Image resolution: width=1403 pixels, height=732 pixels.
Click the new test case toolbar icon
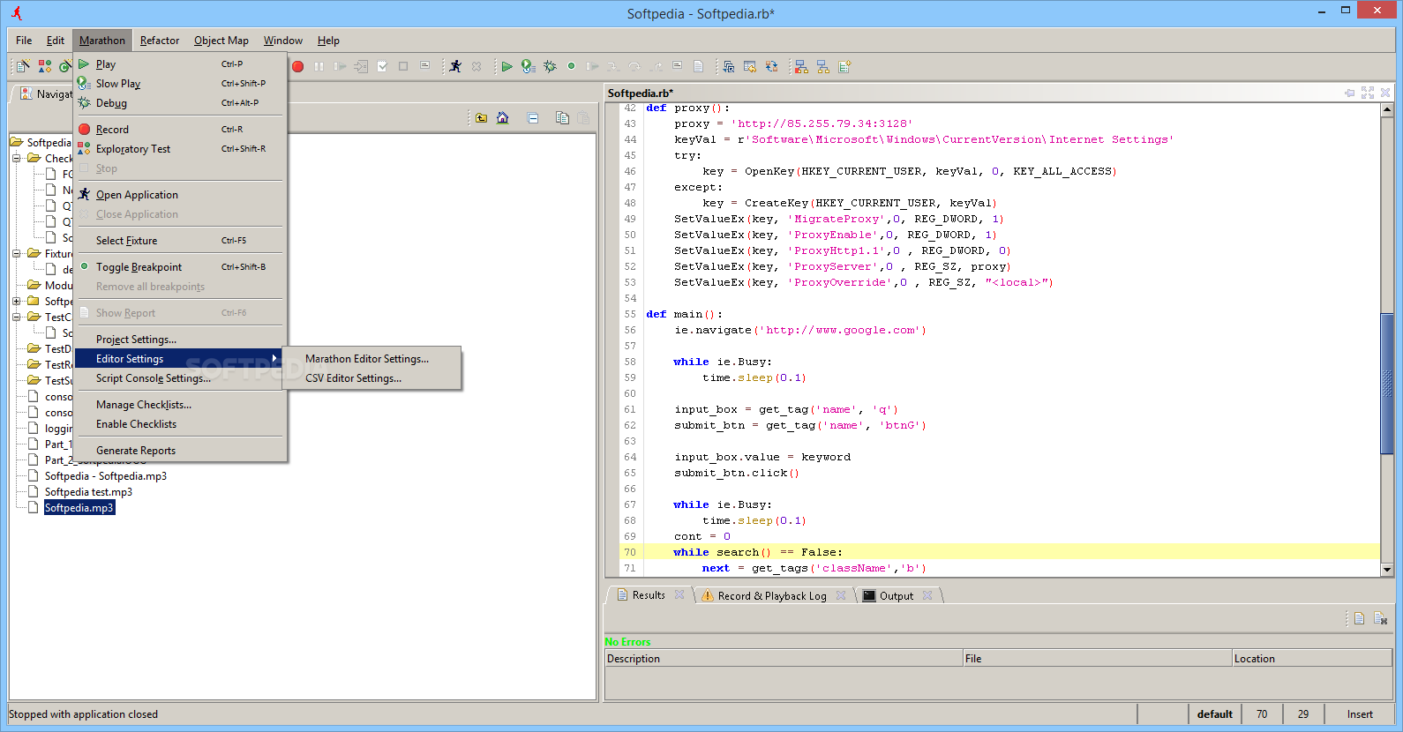(23, 66)
